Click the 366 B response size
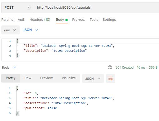This screenshot has width=159, height=121. pyautogui.click(x=153, y=68)
